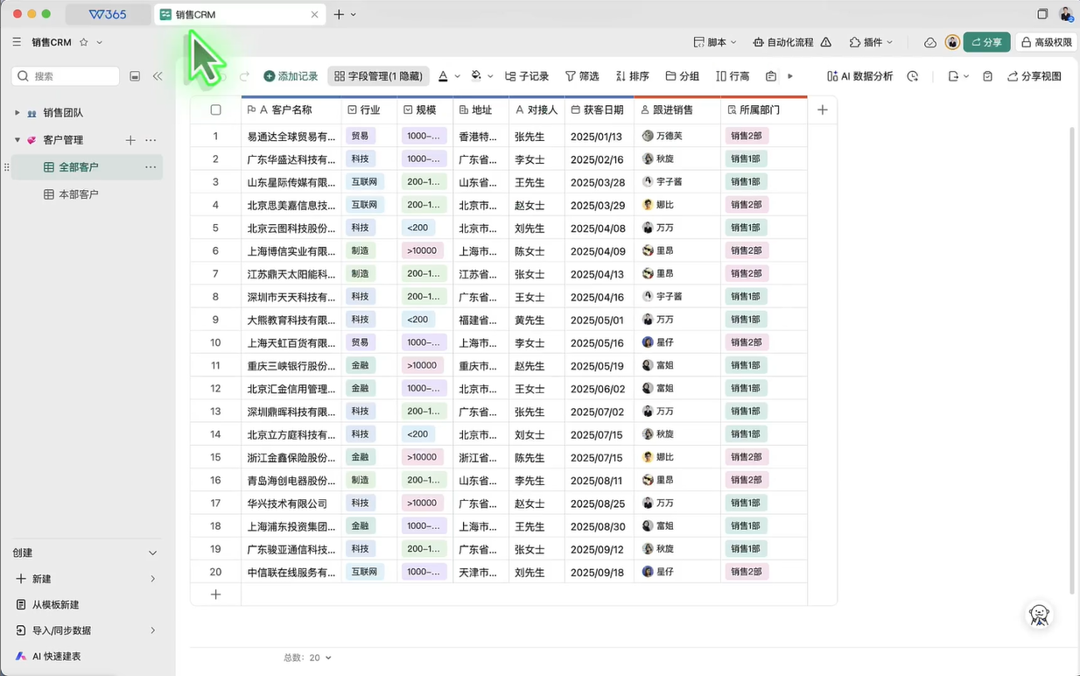Open the fill color bucket picker
Image resolution: width=1080 pixels, height=676 pixels.
[476, 76]
